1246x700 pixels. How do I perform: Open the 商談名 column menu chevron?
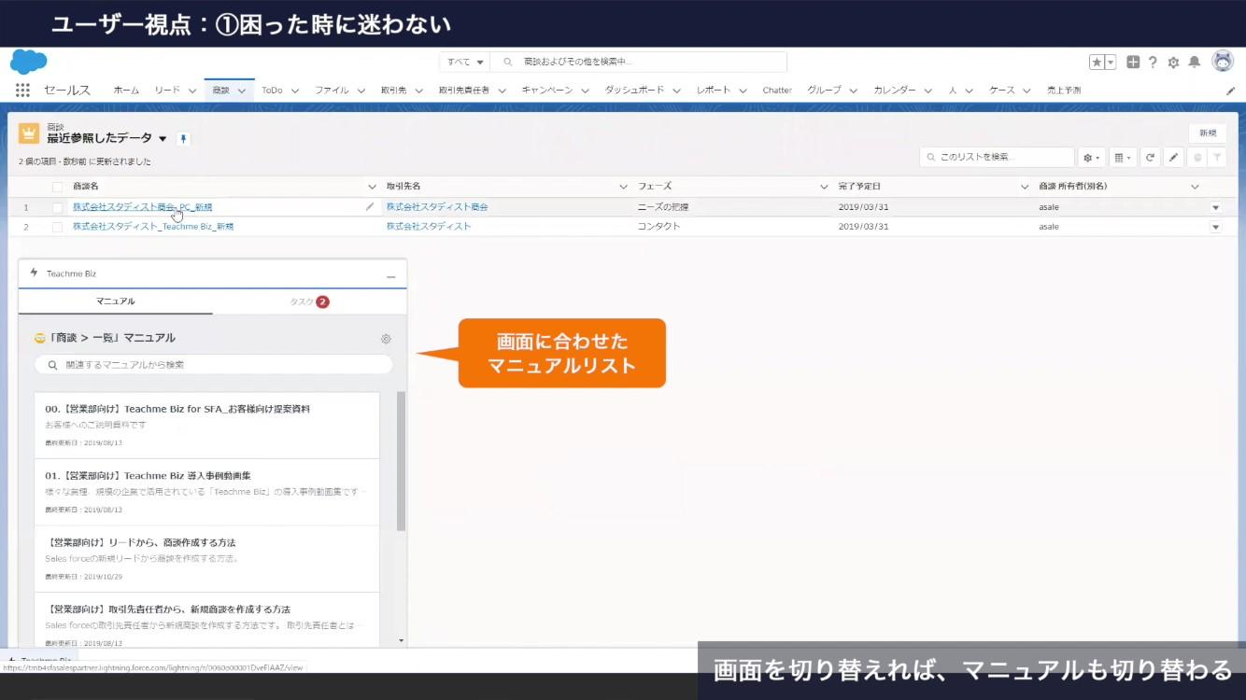click(x=372, y=187)
